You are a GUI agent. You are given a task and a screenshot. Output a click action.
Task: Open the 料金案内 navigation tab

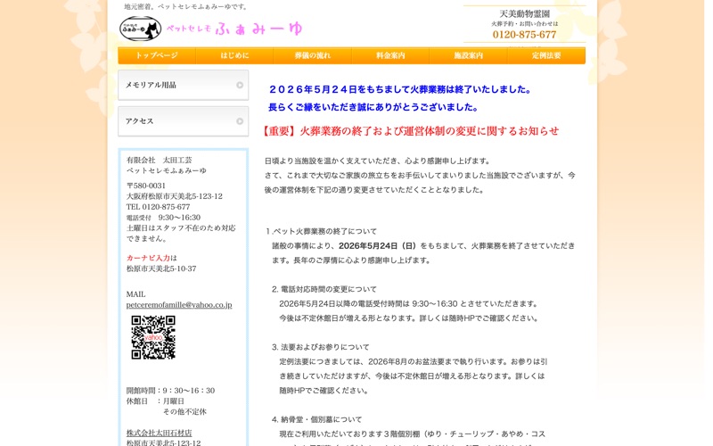click(x=390, y=55)
